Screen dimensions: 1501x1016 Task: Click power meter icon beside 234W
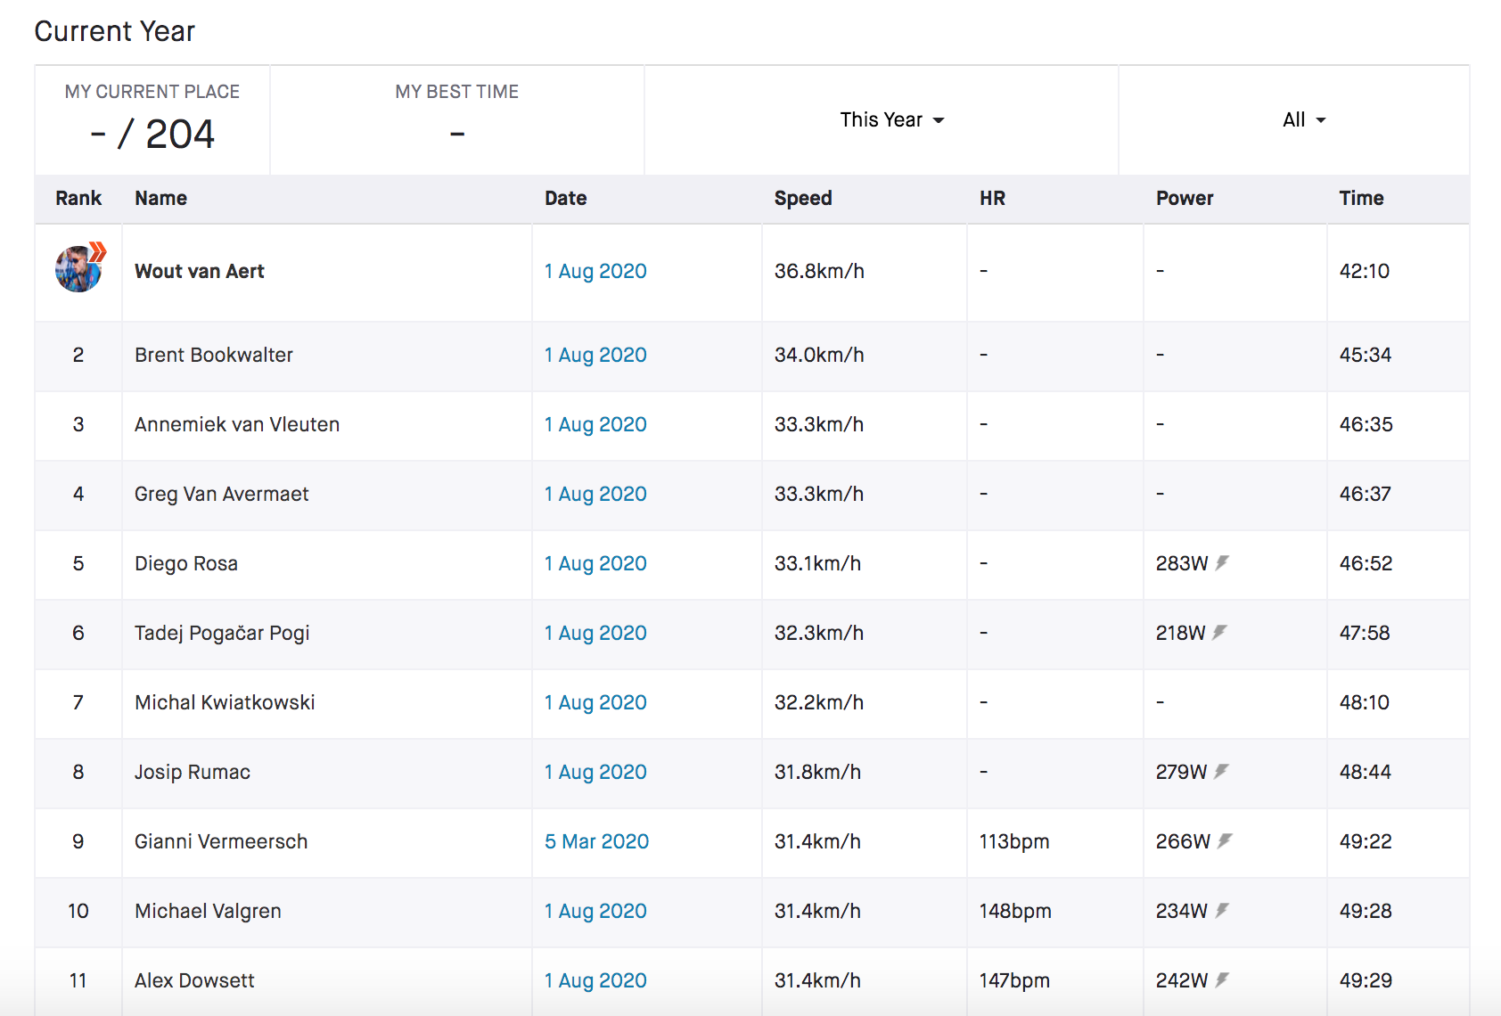pos(1222,910)
